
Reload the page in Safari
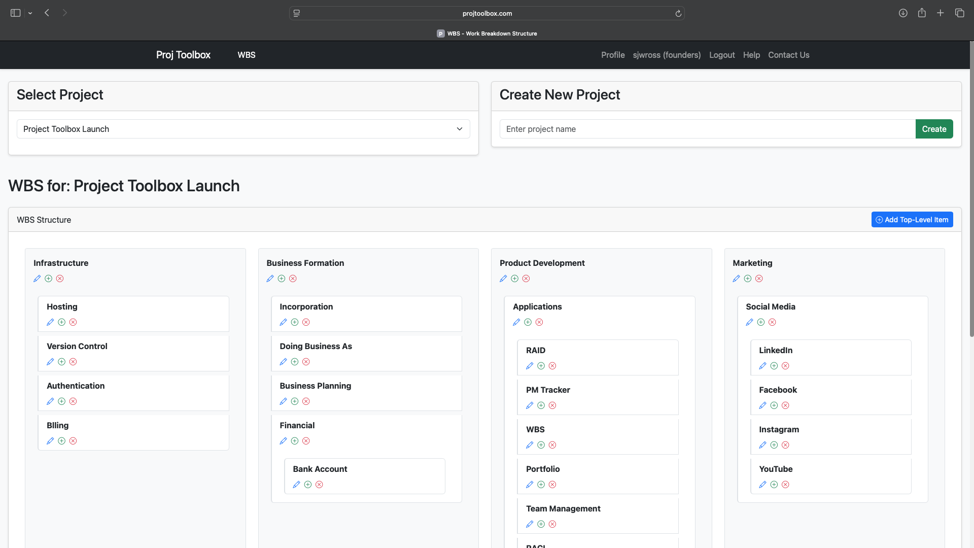pos(678,13)
